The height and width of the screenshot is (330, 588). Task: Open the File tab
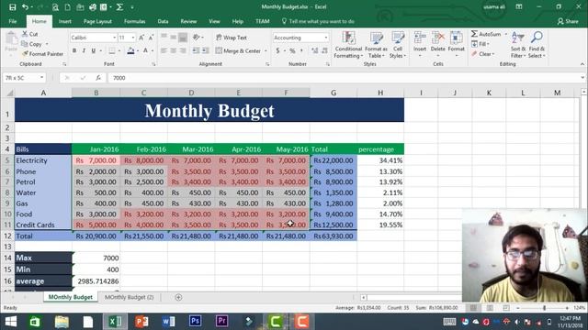pos(13,21)
